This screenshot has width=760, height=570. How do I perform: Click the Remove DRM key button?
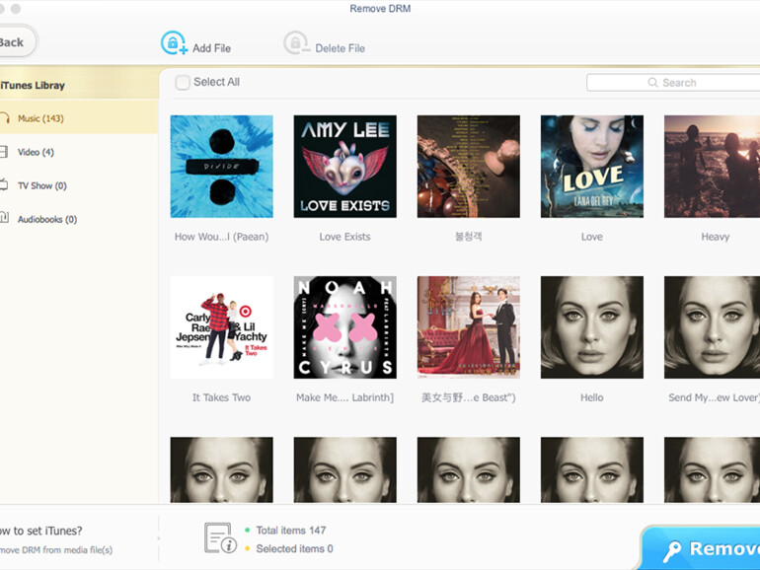[x=701, y=548]
